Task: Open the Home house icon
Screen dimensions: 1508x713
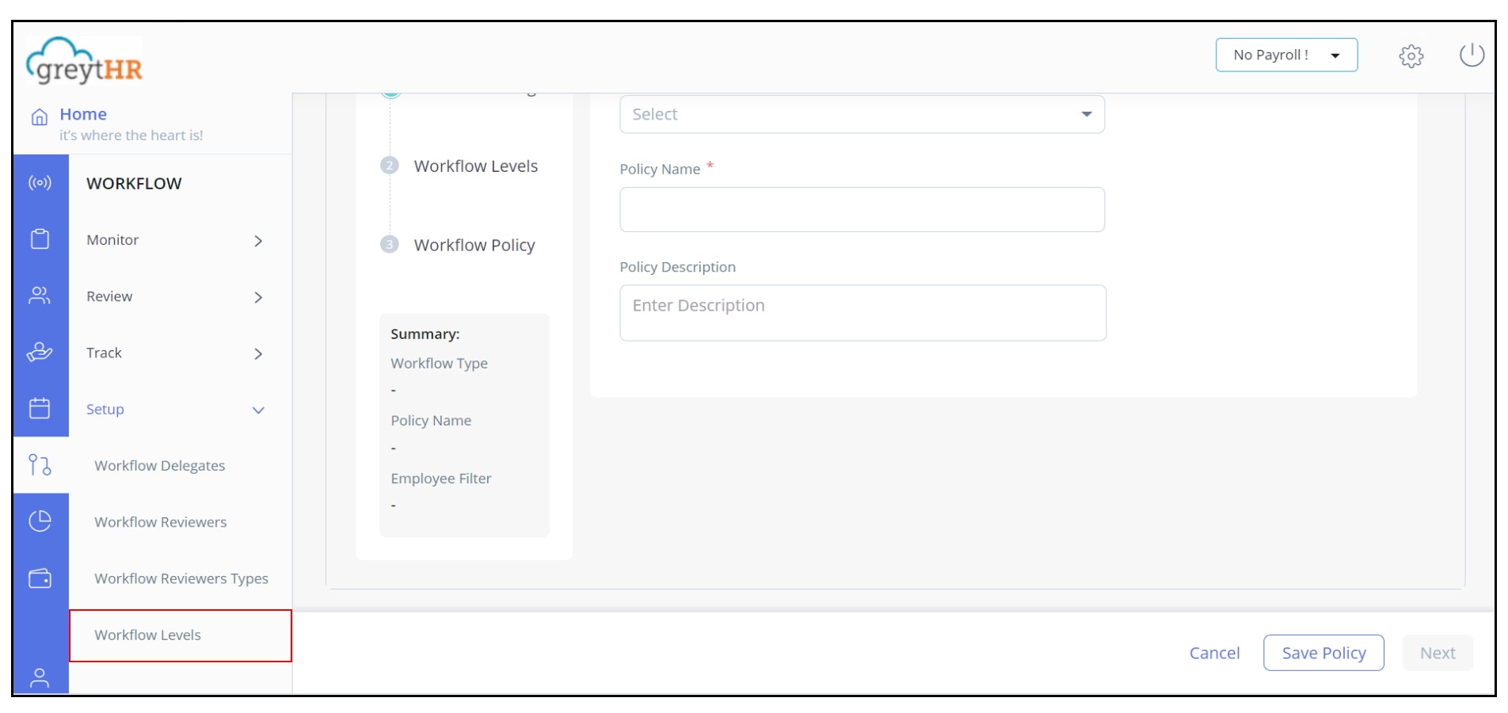Action: pos(40,117)
